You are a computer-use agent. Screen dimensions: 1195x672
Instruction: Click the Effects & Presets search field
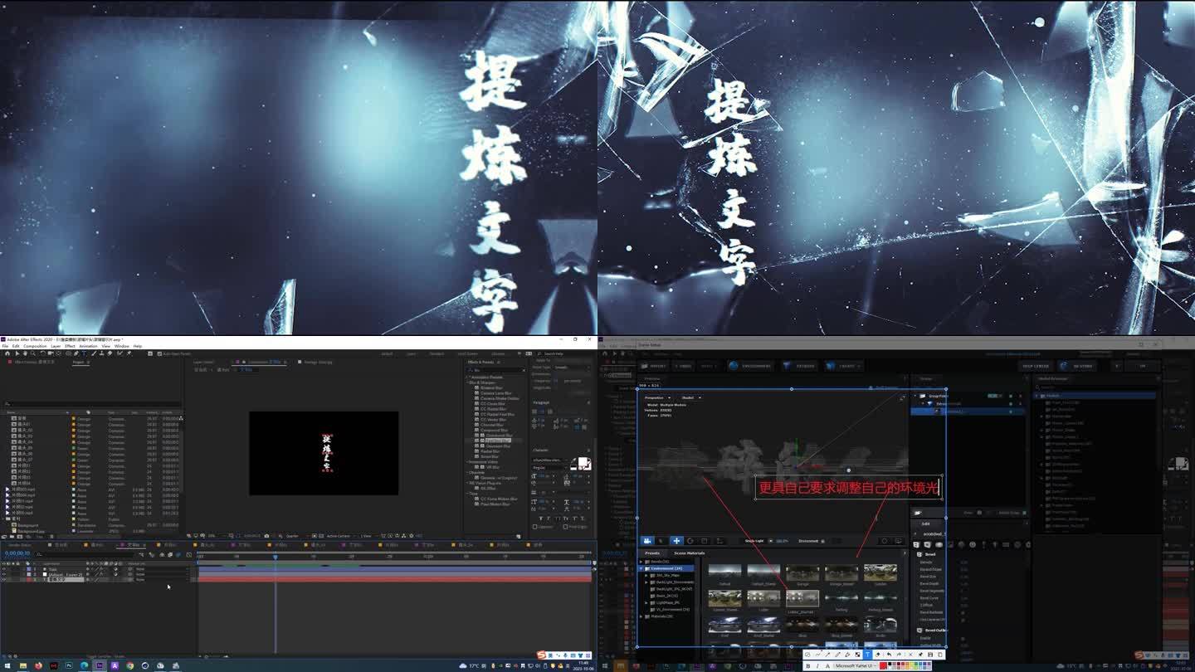[x=495, y=370]
